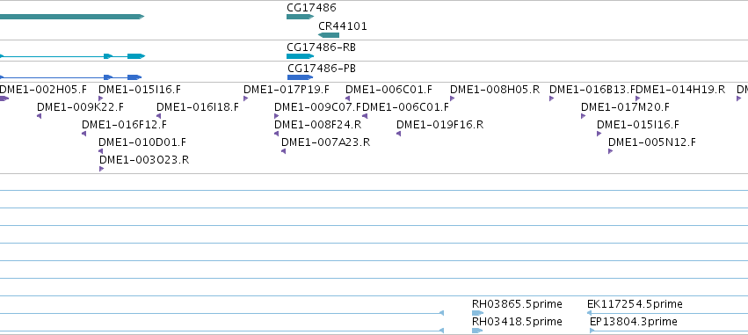Click the DME1-017P19.F marker arrow
This screenshot has height=335, width=748.
pyautogui.click(x=246, y=98)
